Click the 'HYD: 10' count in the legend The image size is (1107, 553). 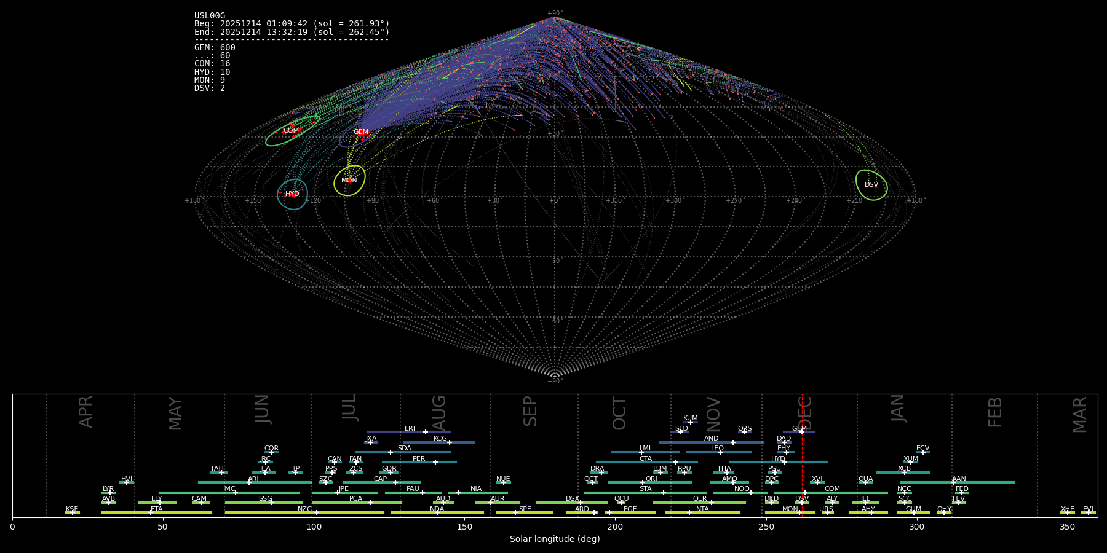pos(212,72)
